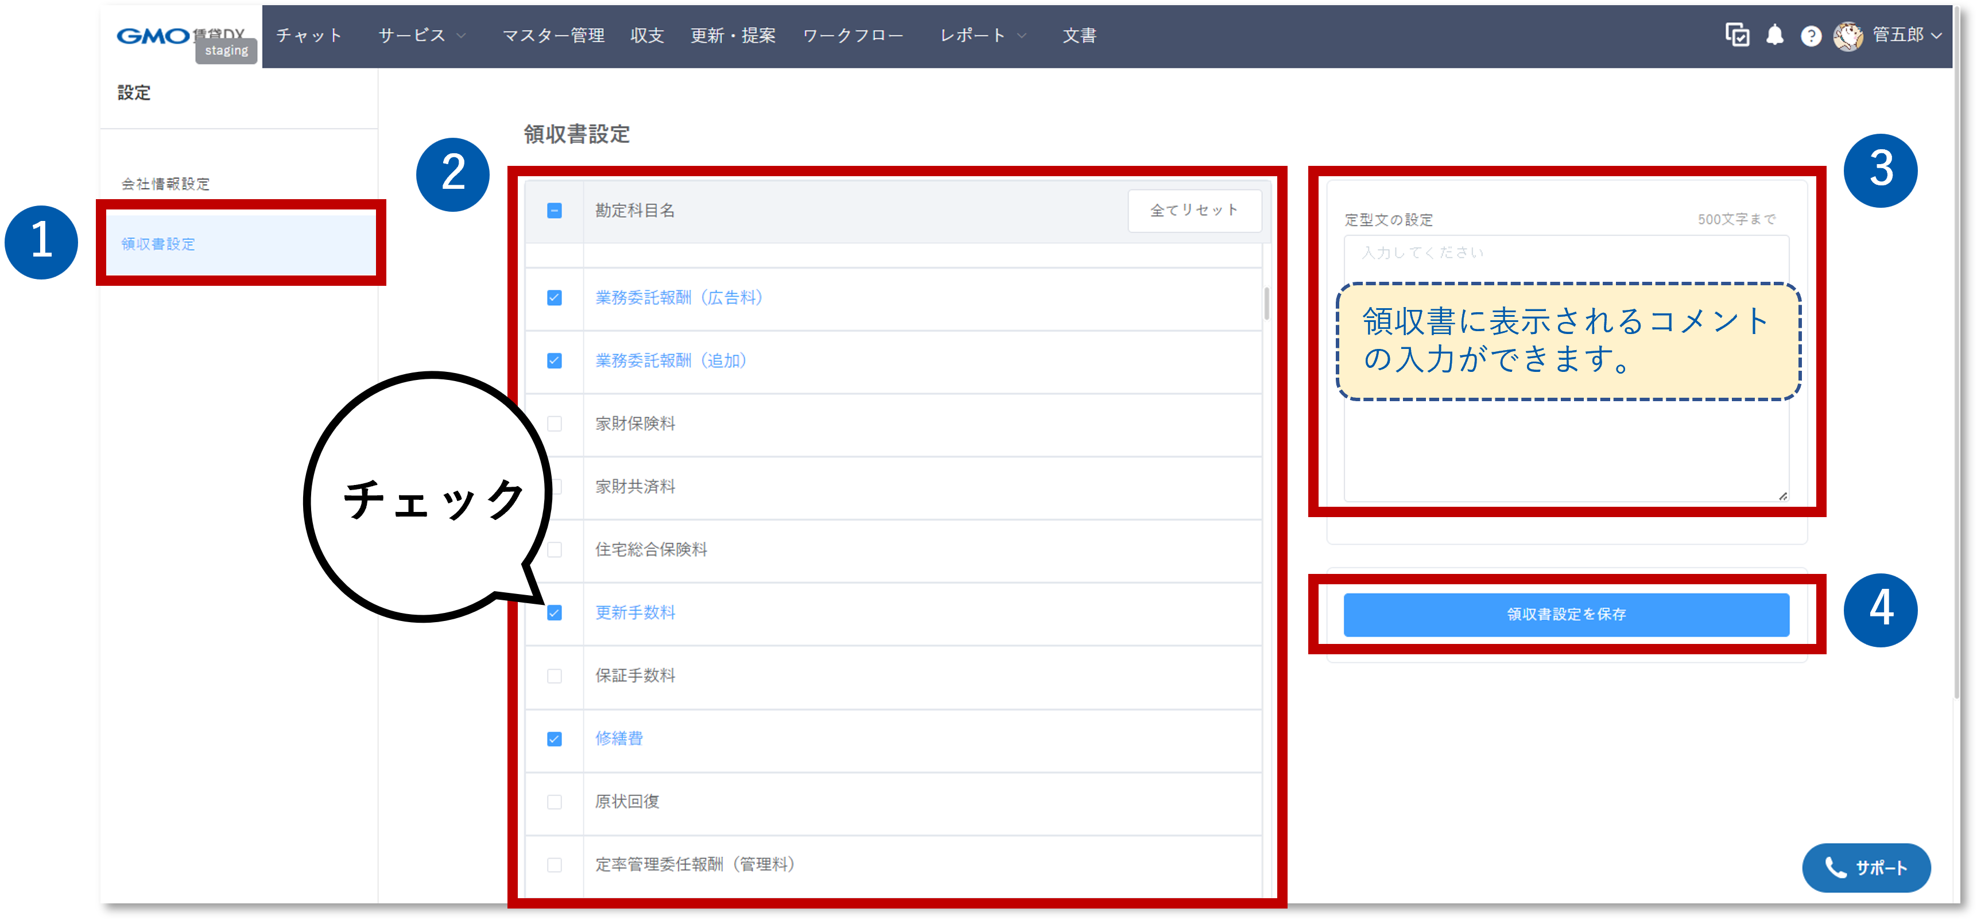
Task: Open notifications via the bell icon
Action: pyautogui.click(x=1775, y=35)
